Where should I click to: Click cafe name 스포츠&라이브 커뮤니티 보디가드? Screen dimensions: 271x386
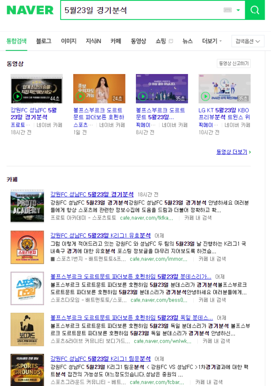90,341
